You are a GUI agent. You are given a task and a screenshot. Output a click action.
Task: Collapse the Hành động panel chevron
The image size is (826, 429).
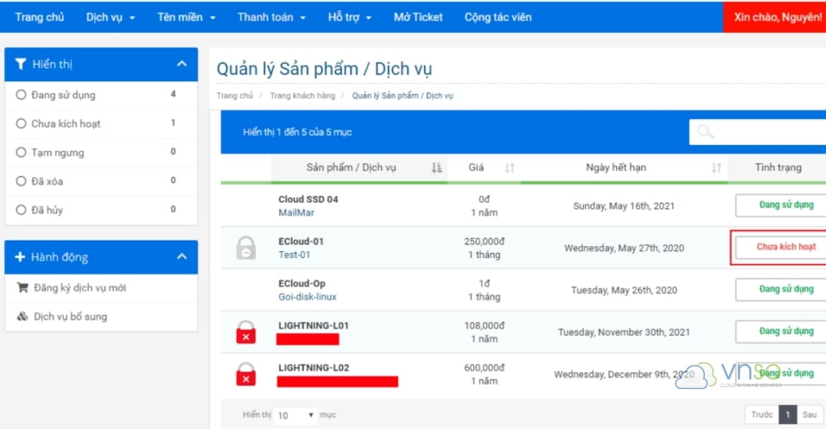(182, 257)
